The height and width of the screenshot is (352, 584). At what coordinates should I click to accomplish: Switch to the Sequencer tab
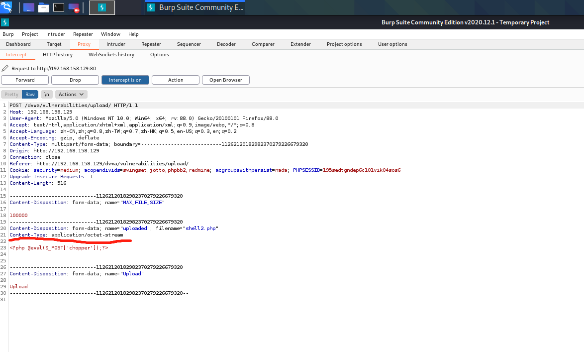(x=189, y=44)
